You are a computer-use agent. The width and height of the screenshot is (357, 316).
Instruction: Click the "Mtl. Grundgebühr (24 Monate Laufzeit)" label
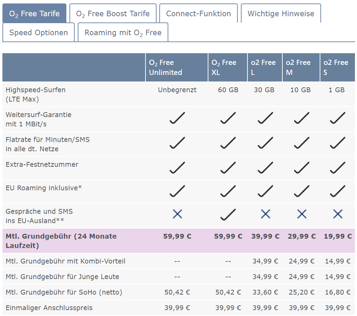(x=61, y=241)
